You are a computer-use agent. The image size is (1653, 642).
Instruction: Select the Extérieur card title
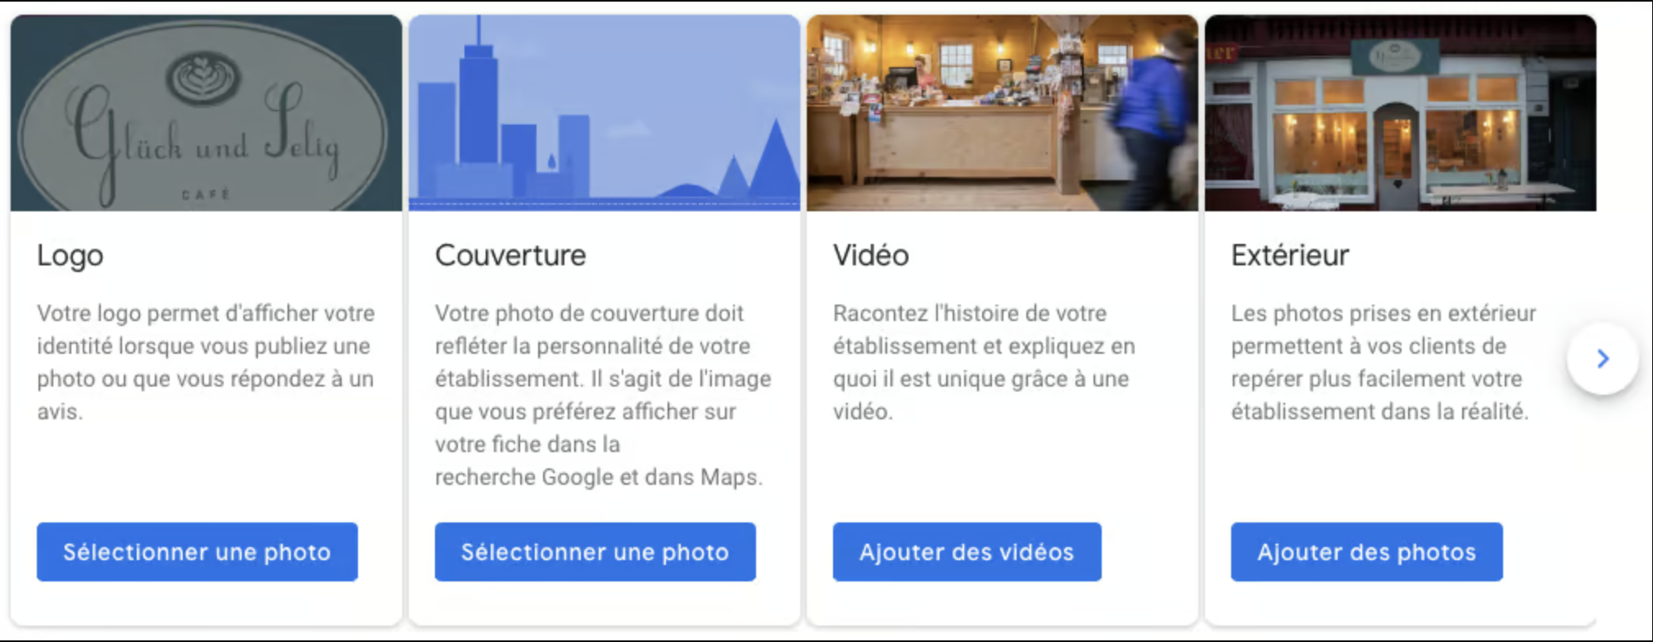click(x=1290, y=255)
